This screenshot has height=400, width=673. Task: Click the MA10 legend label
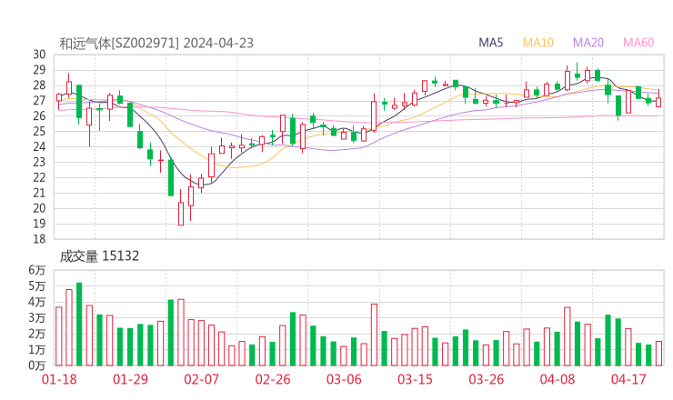coord(537,43)
